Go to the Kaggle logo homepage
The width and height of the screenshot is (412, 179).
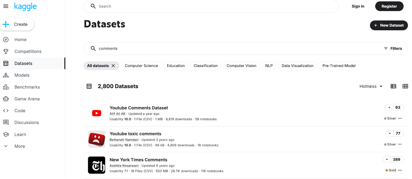[x=25, y=6]
